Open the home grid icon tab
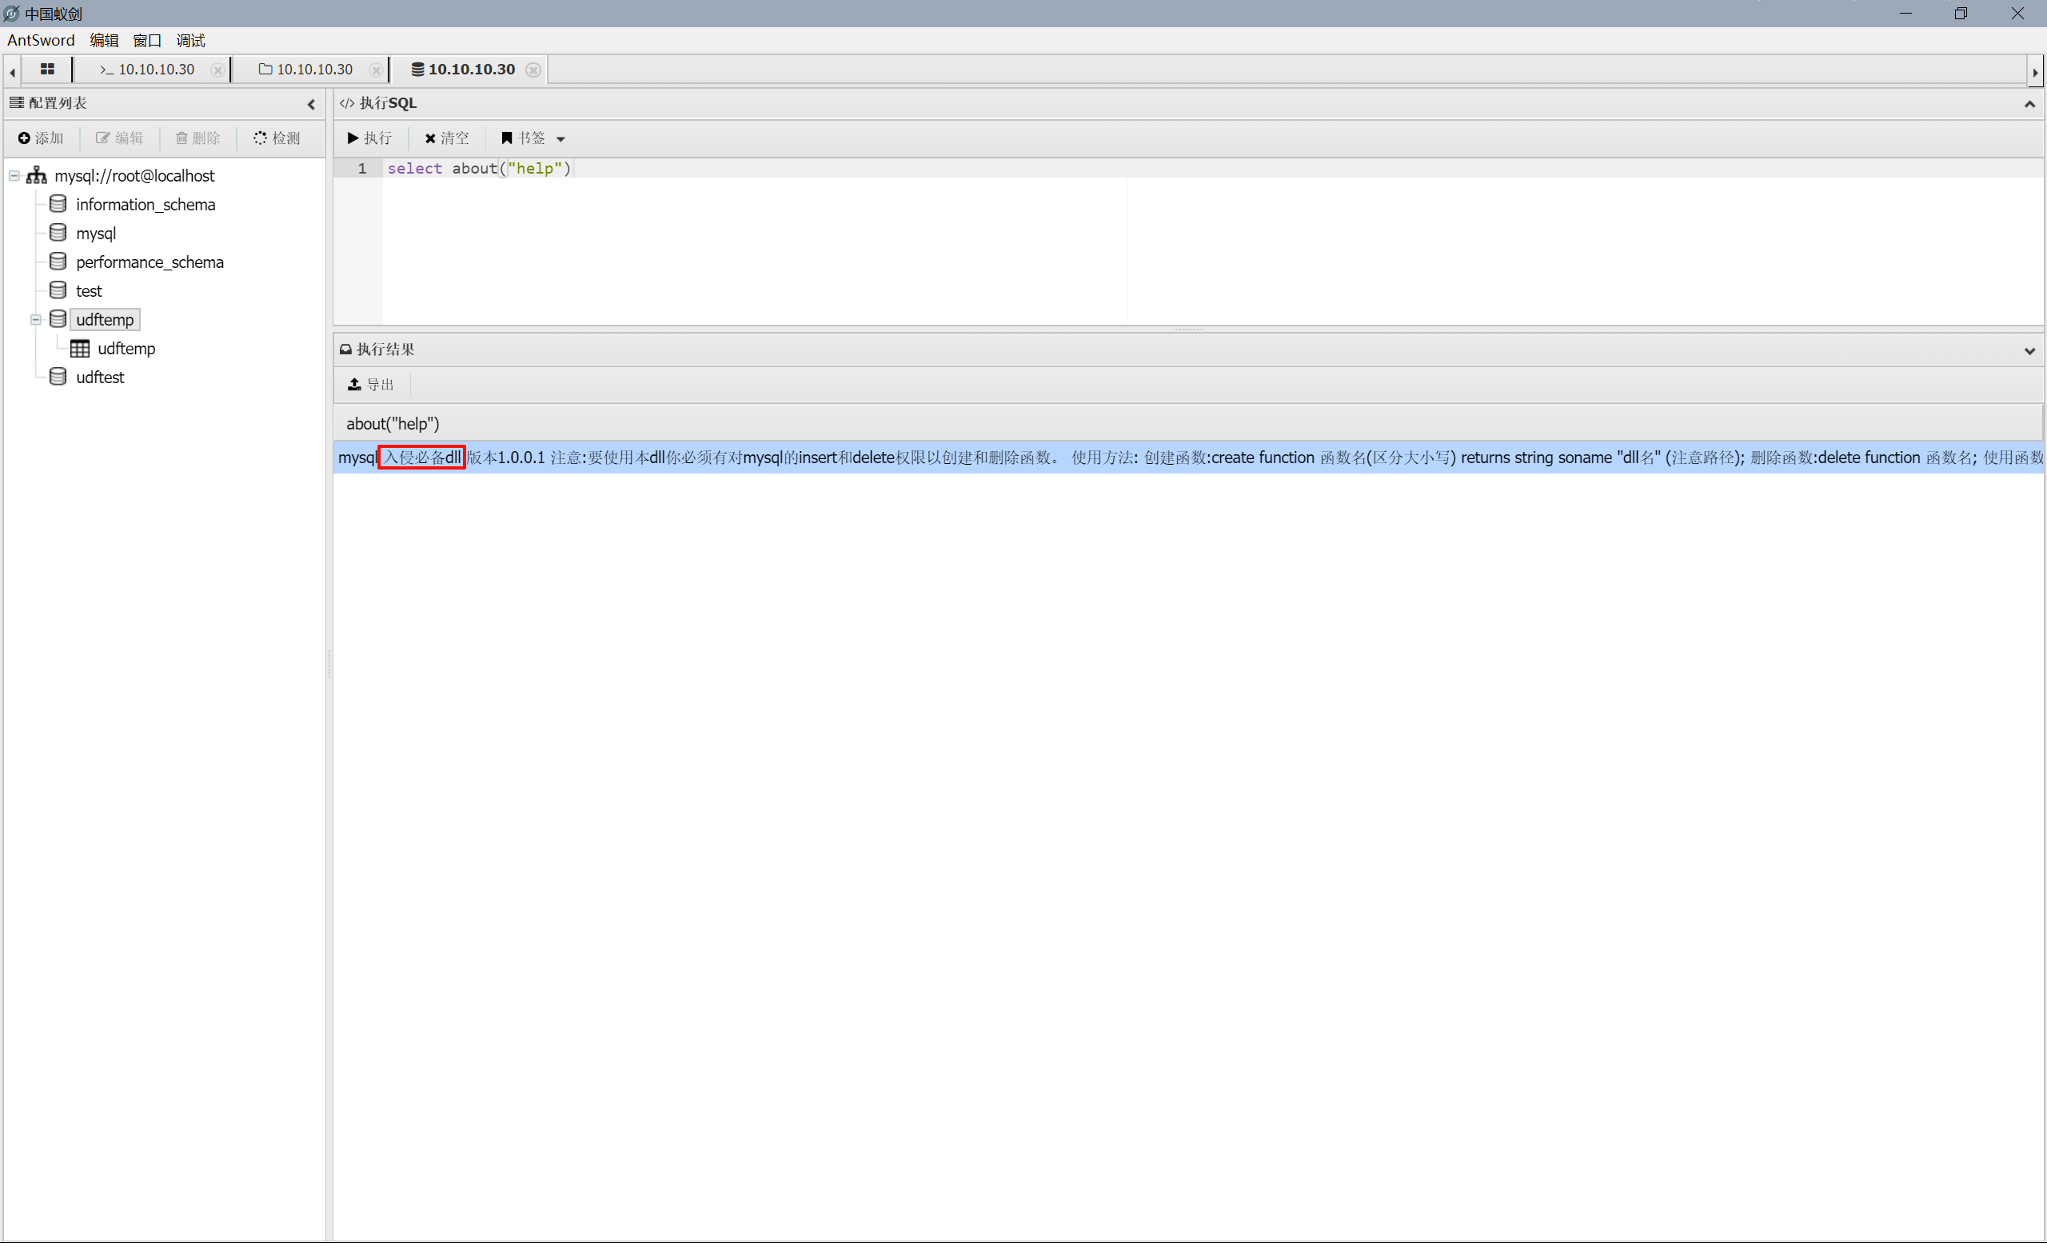Image resolution: width=2047 pixels, height=1243 pixels. tap(47, 69)
